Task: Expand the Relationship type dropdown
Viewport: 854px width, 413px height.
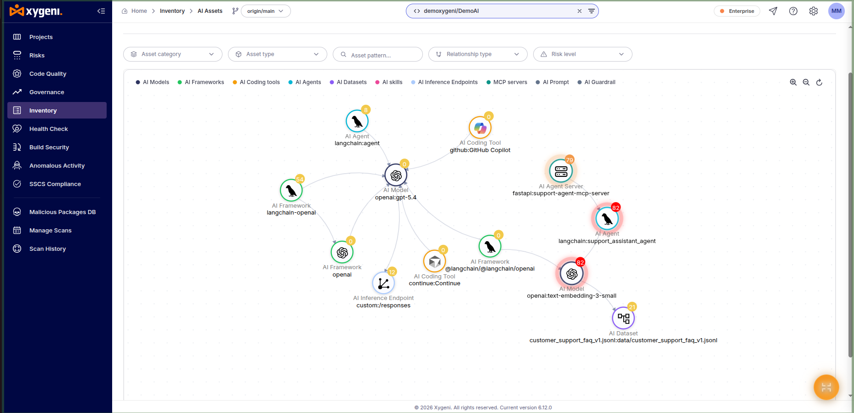Action: [x=478, y=54]
